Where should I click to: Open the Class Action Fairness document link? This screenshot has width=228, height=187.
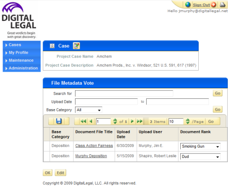click(94, 146)
